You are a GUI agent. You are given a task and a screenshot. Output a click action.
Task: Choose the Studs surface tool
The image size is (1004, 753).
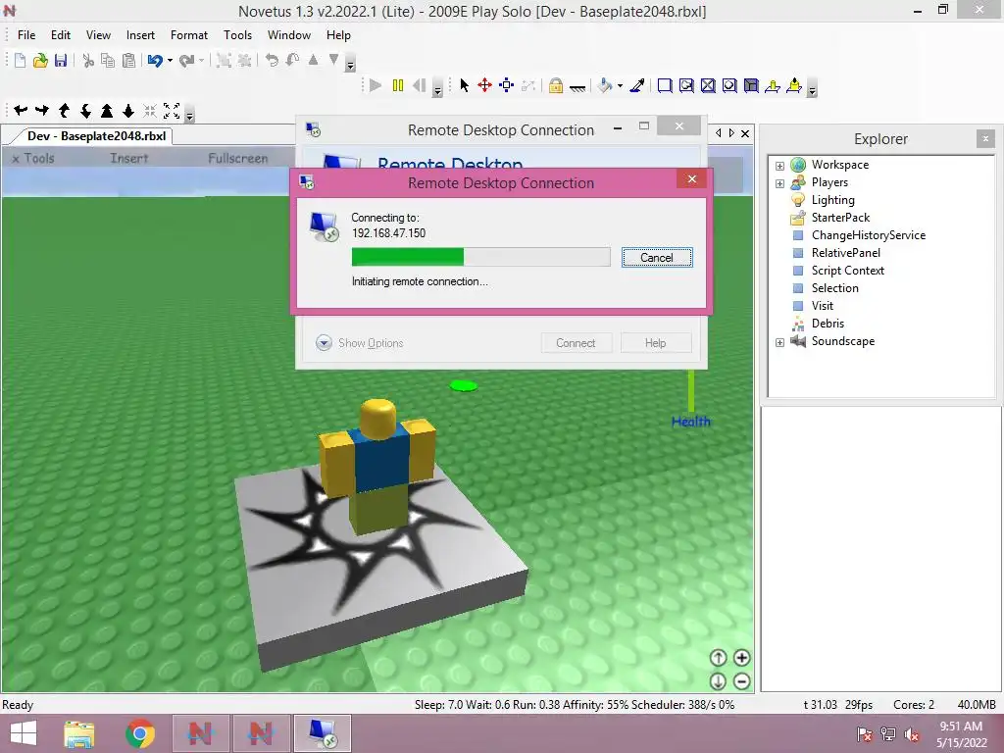click(x=729, y=86)
